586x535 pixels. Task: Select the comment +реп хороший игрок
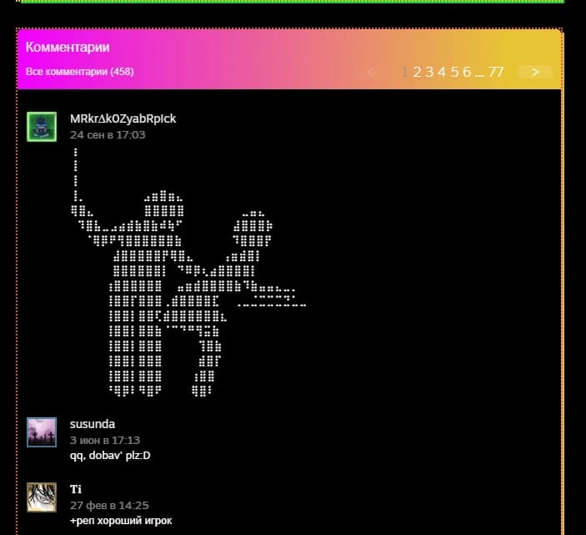pyautogui.click(x=121, y=521)
